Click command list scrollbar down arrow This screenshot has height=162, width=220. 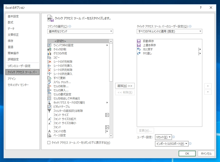point(111,136)
